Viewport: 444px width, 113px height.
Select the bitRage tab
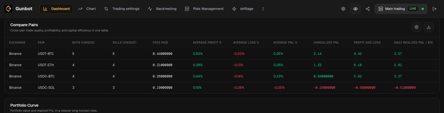pyautogui.click(x=243, y=9)
